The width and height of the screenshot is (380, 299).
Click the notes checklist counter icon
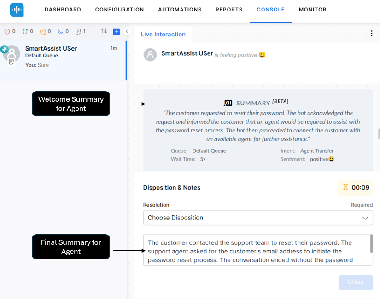[78, 31]
